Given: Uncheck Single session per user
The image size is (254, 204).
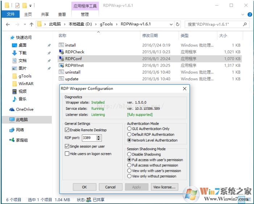Looking at the screenshot, I should pyautogui.click(x=67, y=146).
